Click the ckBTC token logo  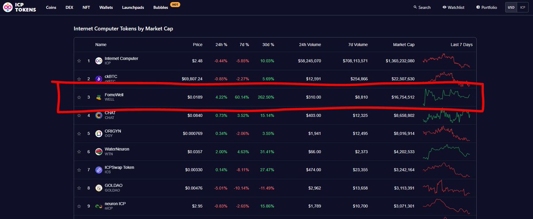[99, 79]
